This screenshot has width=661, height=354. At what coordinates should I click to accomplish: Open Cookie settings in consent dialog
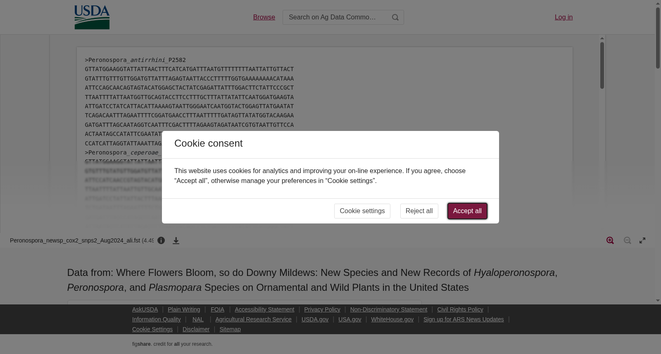click(x=362, y=211)
